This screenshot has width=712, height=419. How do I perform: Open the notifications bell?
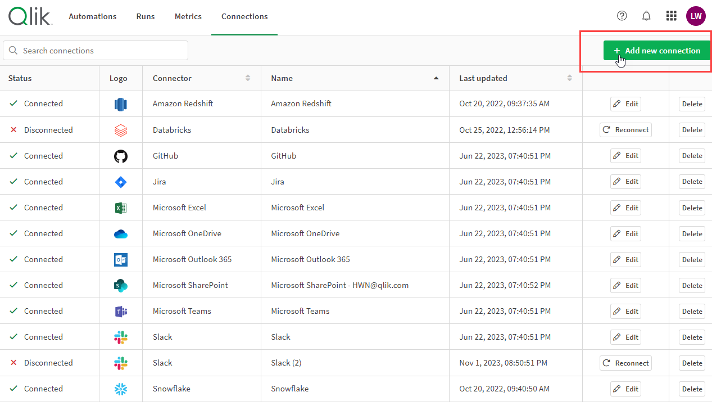pos(646,16)
